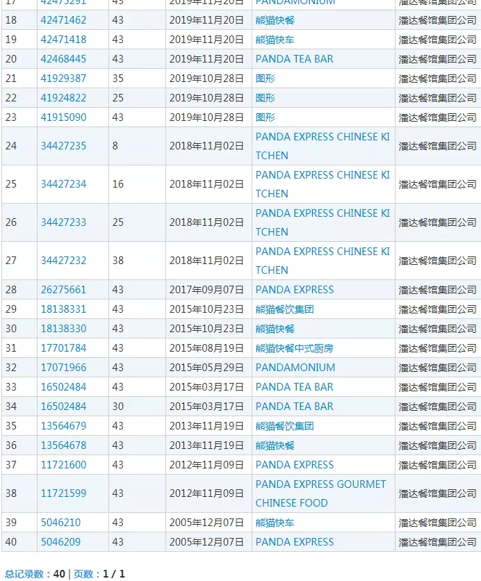The width and height of the screenshot is (481, 581).
Task: Open PANDA TEA BAR in class 30
Action: click(x=294, y=407)
